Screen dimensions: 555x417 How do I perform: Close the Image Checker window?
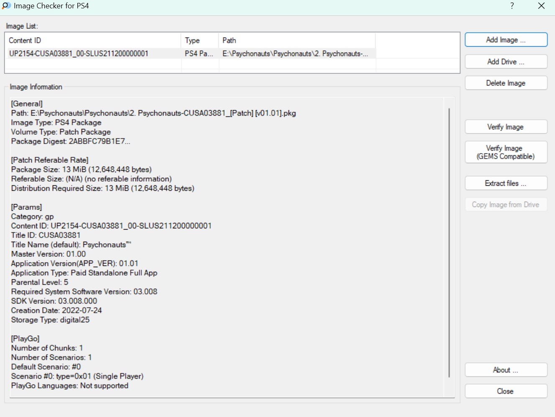541,6
